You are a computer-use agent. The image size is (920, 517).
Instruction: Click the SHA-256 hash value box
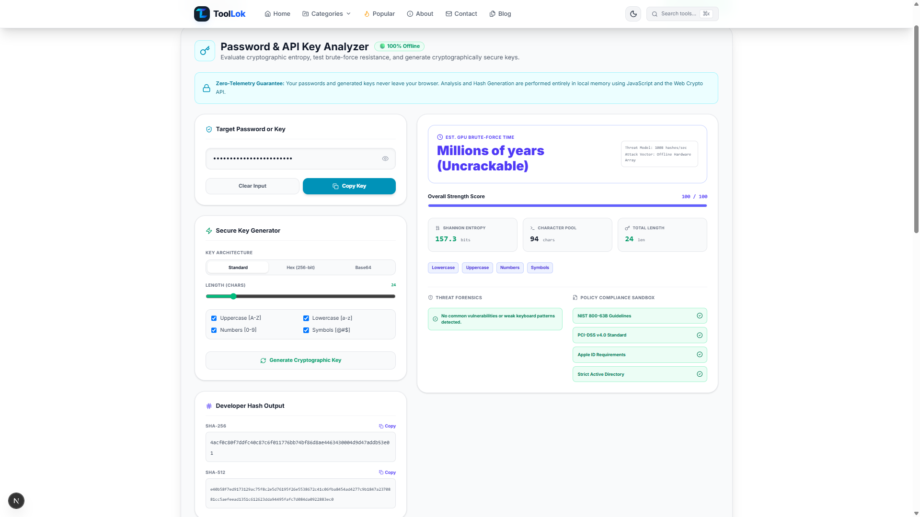pos(300,447)
